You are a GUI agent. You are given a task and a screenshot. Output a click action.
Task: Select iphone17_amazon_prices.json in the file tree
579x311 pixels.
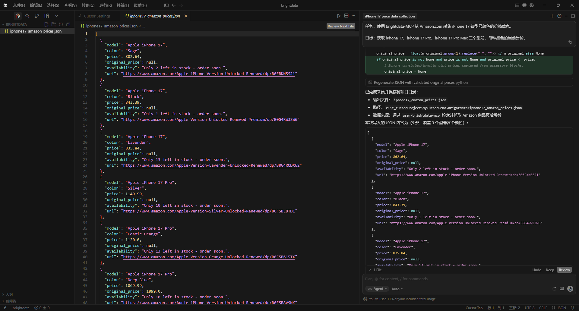tap(37, 31)
